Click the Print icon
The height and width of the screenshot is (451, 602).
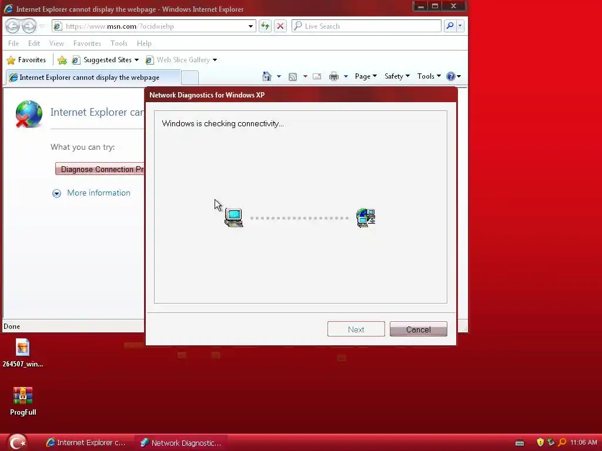click(334, 76)
